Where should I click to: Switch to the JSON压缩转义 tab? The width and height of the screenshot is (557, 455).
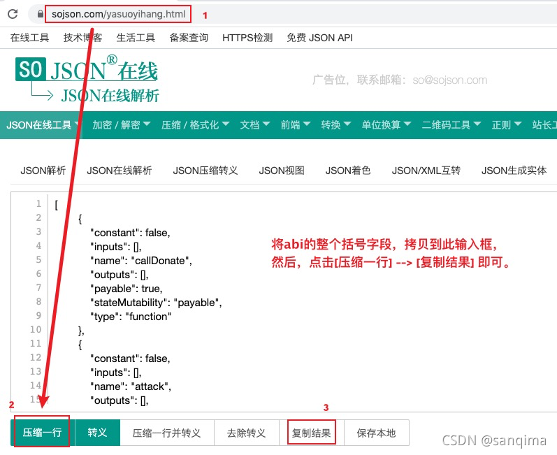tap(205, 171)
